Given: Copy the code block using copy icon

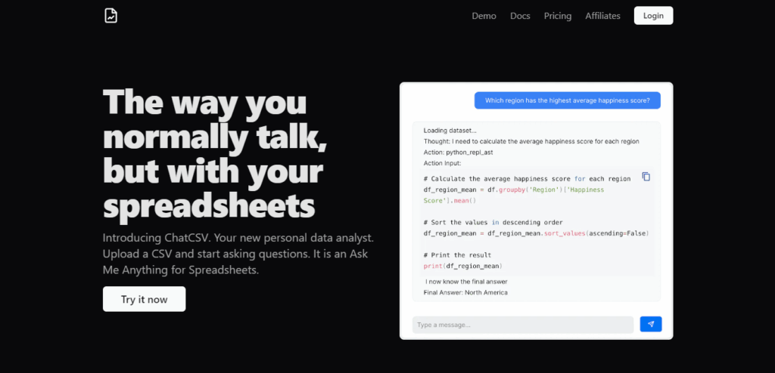Looking at the screenshot, I should point(646,177).
